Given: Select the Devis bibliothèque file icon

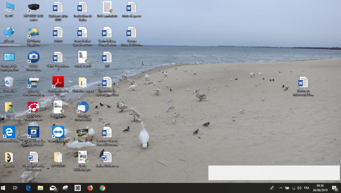Looking at the screenshot, I should [83, 162].
